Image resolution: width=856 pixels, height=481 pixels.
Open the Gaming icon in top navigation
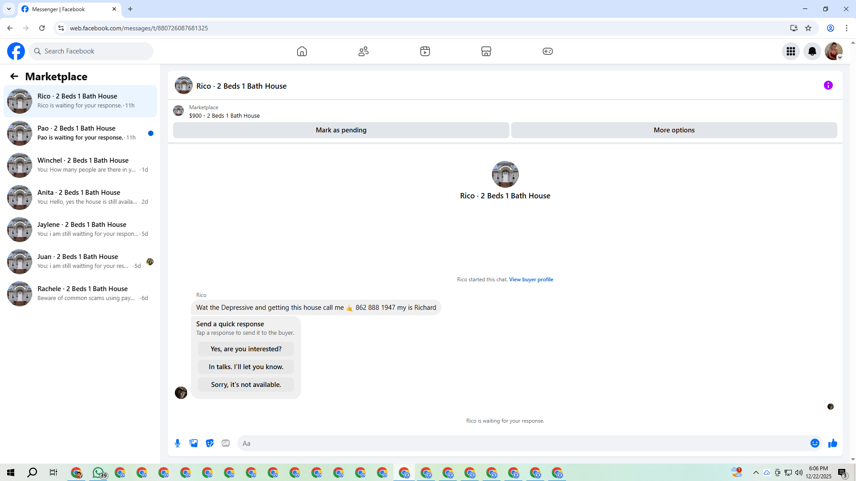coord(548,51)
